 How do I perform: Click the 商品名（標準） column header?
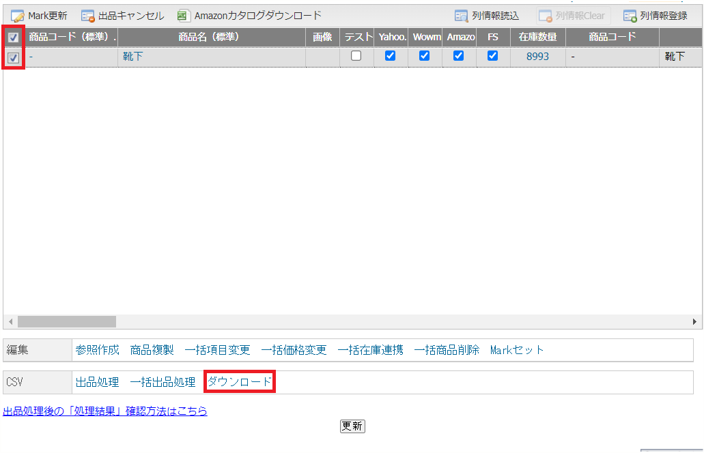212,38
